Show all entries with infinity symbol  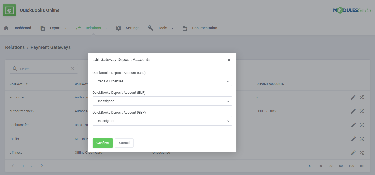(x=362, y=166)
